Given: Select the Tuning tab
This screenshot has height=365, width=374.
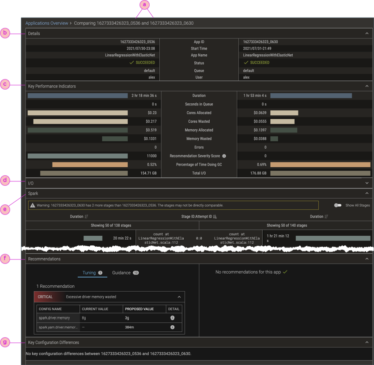Looking at the screenshot, I should tap(89, 273).
